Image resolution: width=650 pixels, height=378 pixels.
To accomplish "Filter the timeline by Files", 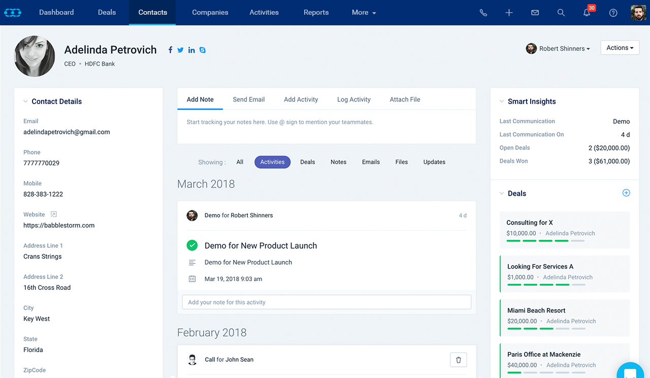I will 402,162.
